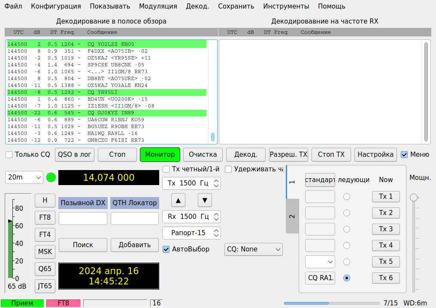Click the up arrow frequency button
Viewport: 436px width, 308px height.
(x=178, y=200)
